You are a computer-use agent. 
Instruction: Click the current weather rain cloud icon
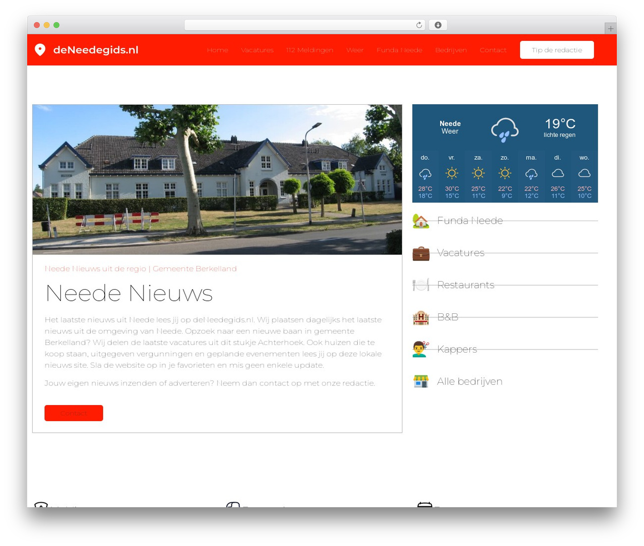point(505,130)
